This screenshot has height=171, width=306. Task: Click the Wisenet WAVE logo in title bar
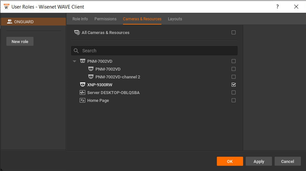tap(7, 7)
